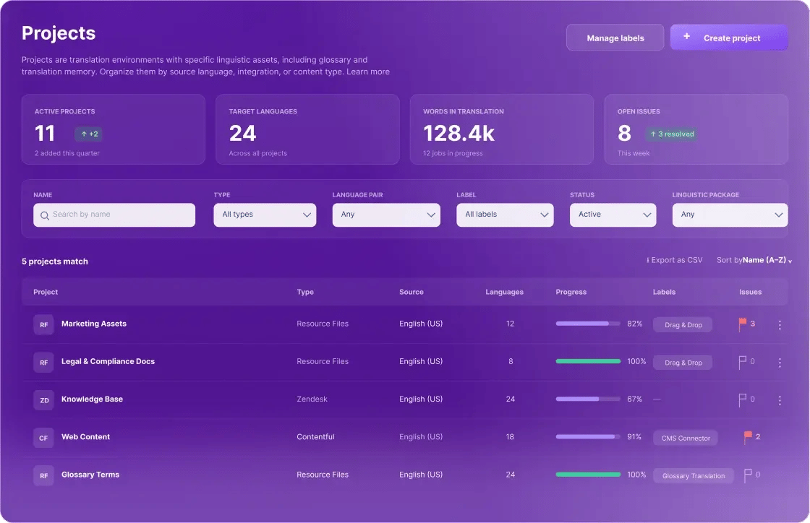Click the plus icon in Create project
This screenshot has width=810, height=523.
pyautogui.click(x=686, y=36)
